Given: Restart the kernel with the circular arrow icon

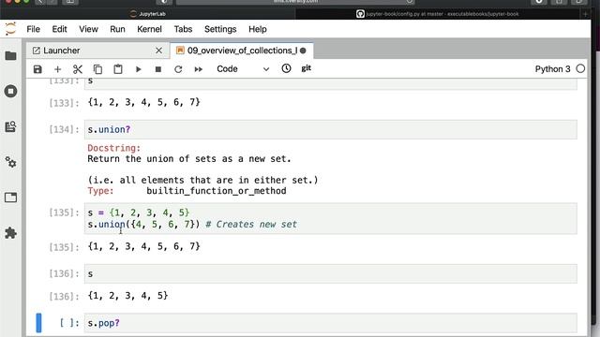Looking at the screenshot, I should coord(178,69).
